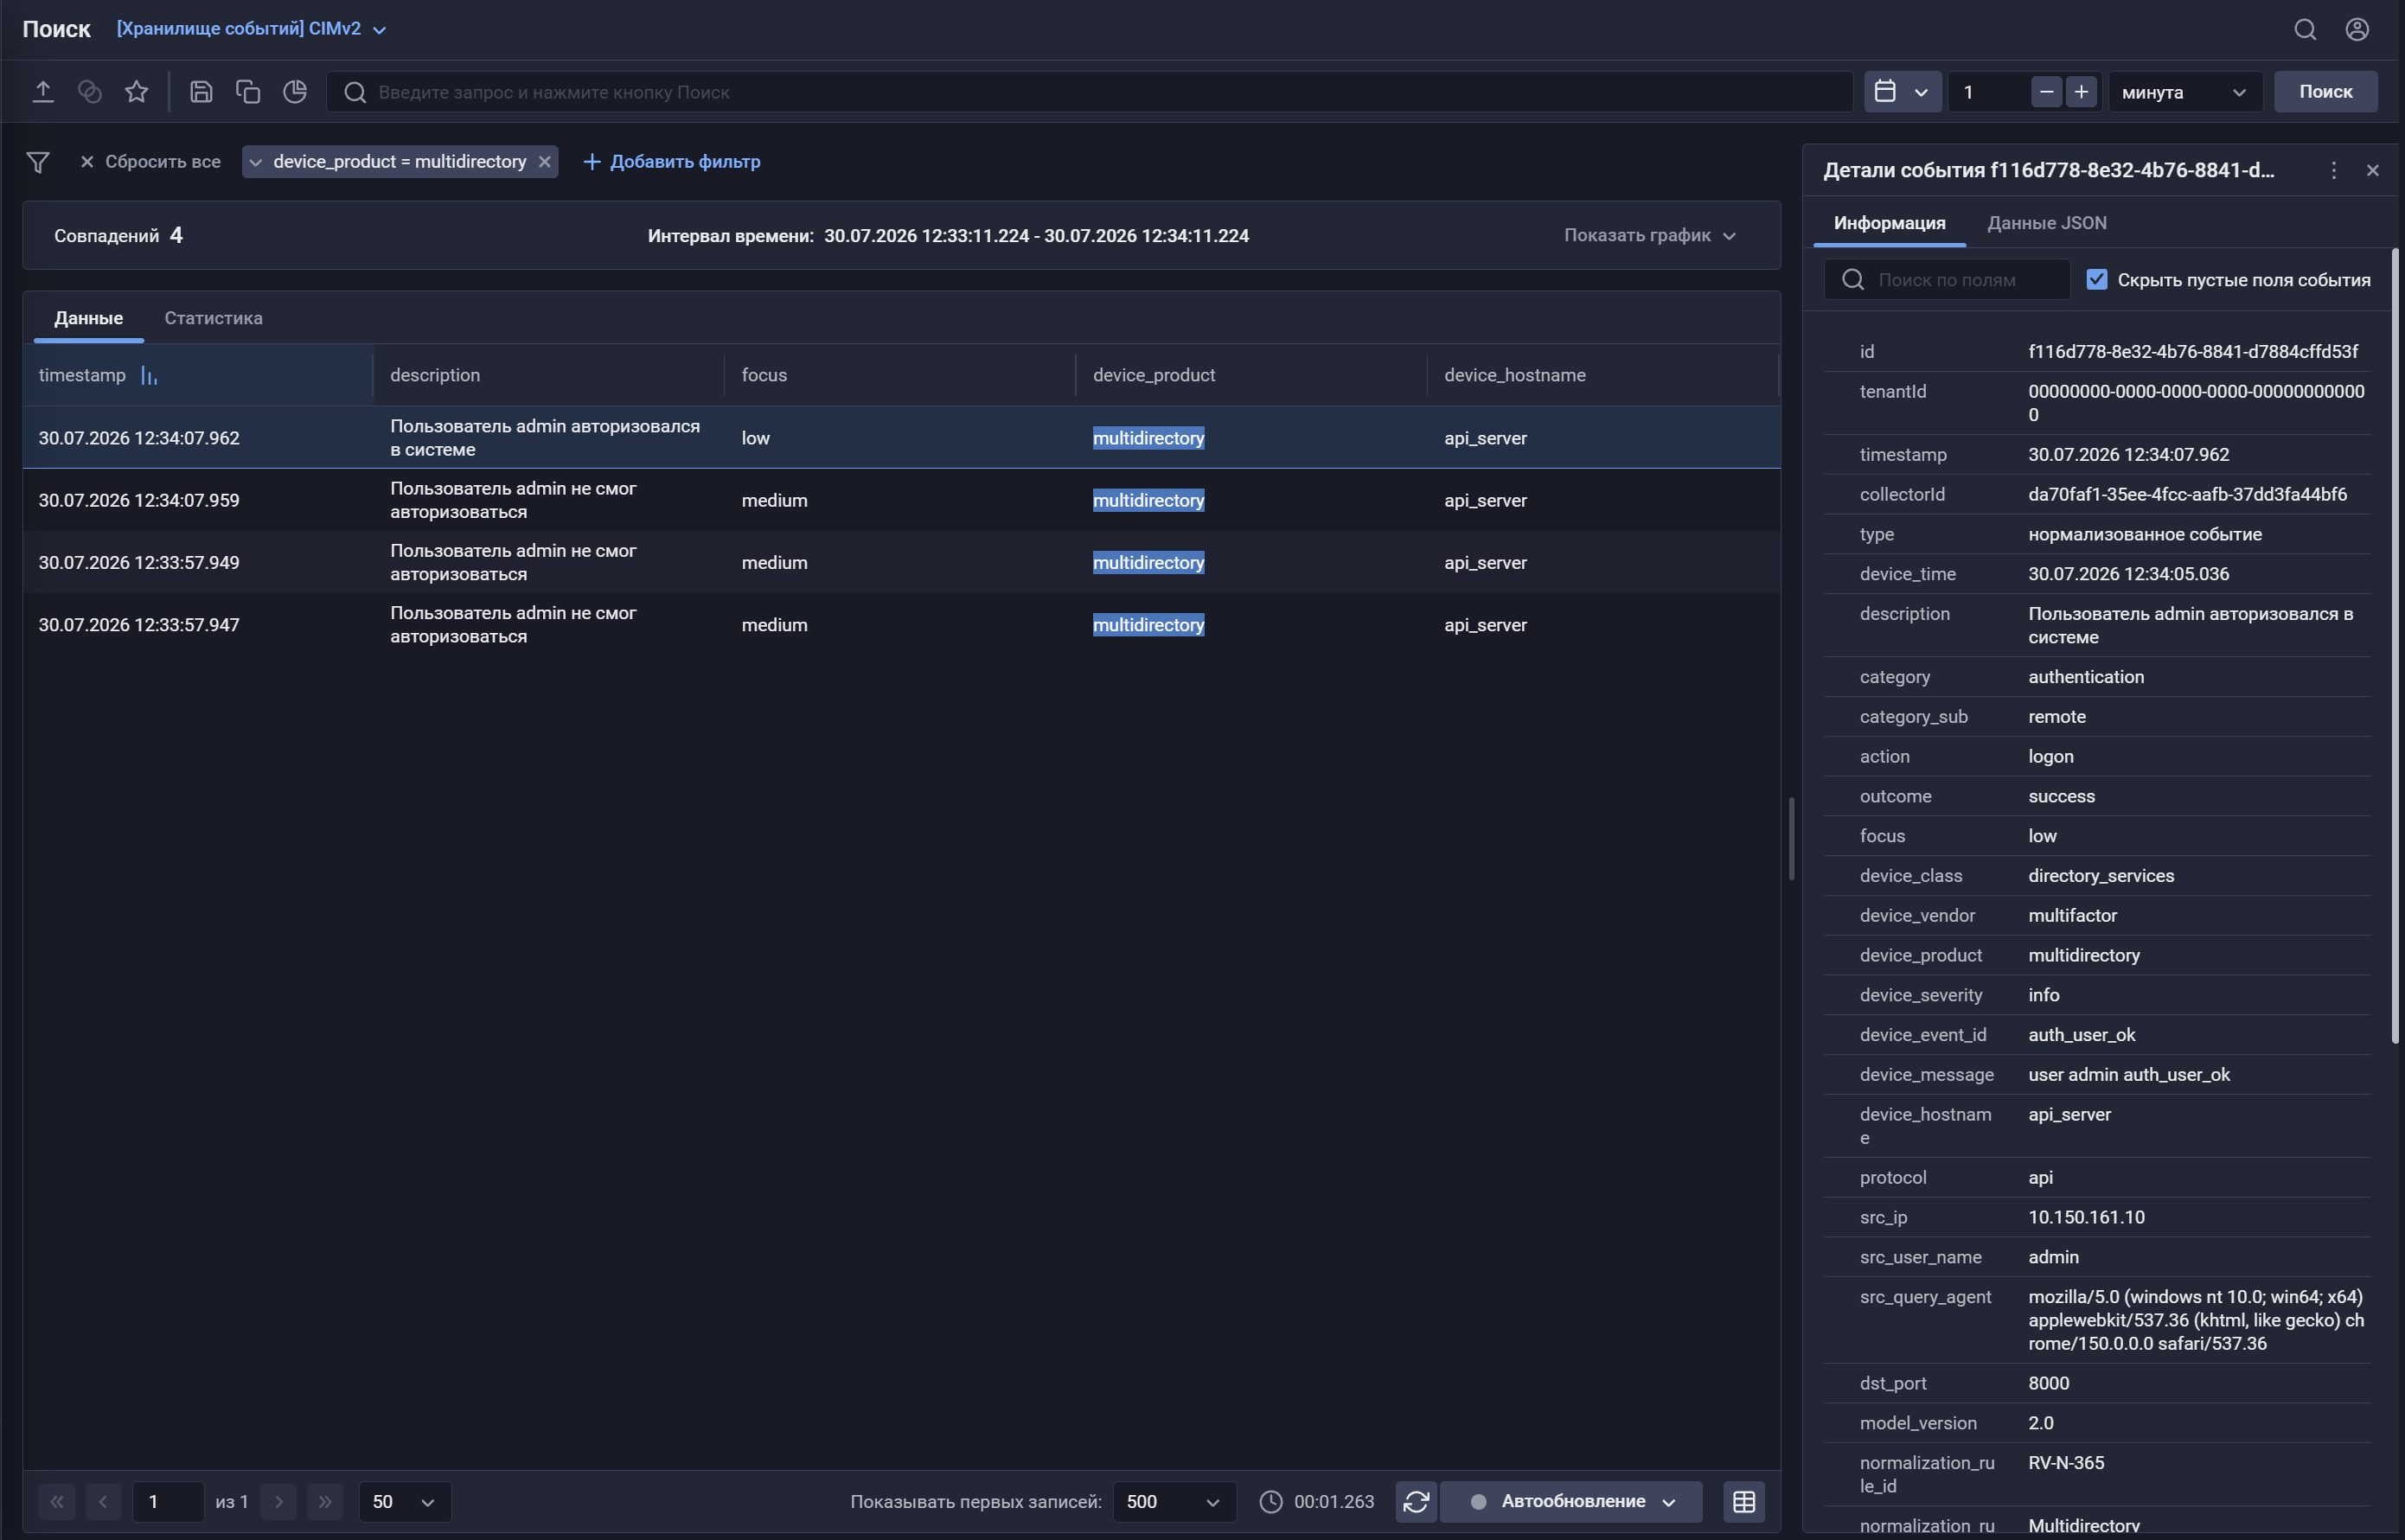2405x1540 pixels.
Task: Open event details three-dot menu
Action: [x=2334, y=171]
